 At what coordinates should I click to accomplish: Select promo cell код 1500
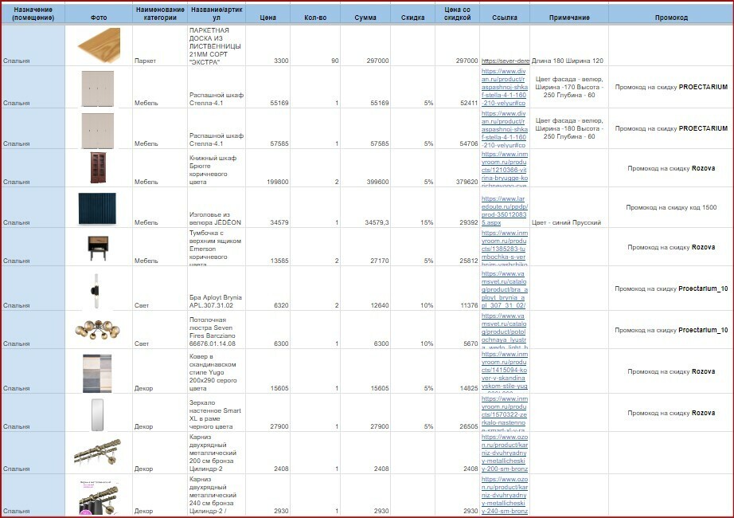click(x=671, y=208)
